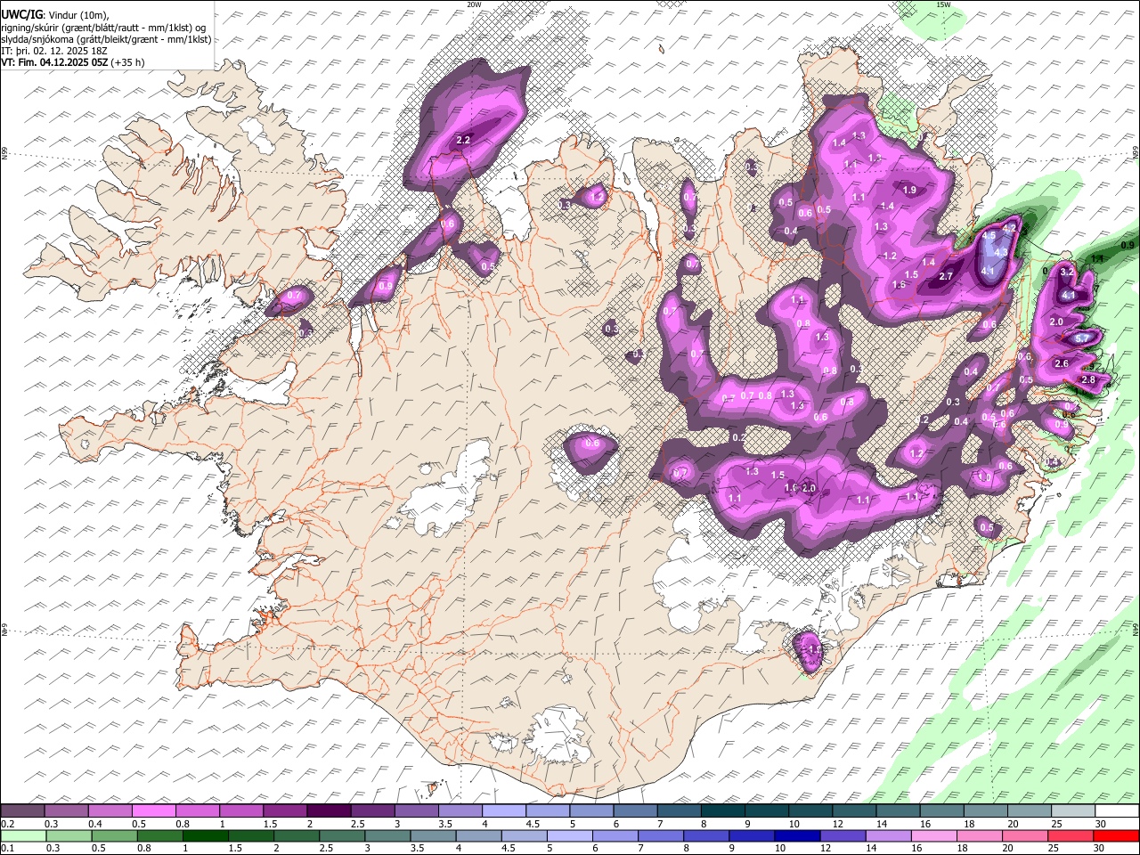
Task: Click the royal blue 8 rain-scale swatch
Action: (705, 836)
